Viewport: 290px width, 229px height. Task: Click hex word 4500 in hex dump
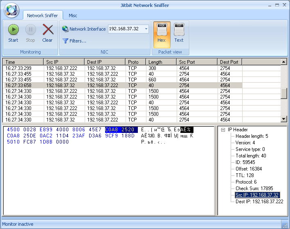[x=13, y=130]
